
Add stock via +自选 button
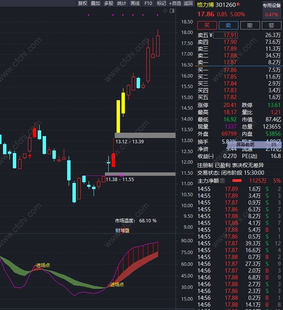(175, 3)
